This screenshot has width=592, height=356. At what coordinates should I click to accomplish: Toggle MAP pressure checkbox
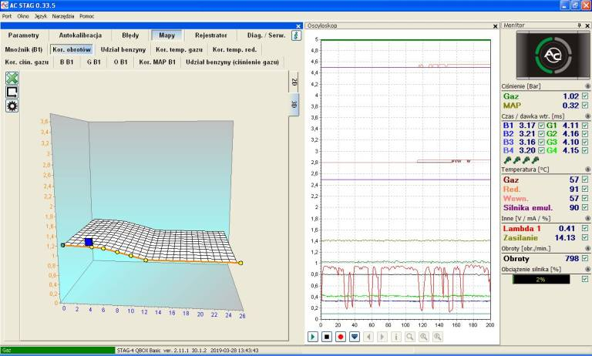(585, 106)
